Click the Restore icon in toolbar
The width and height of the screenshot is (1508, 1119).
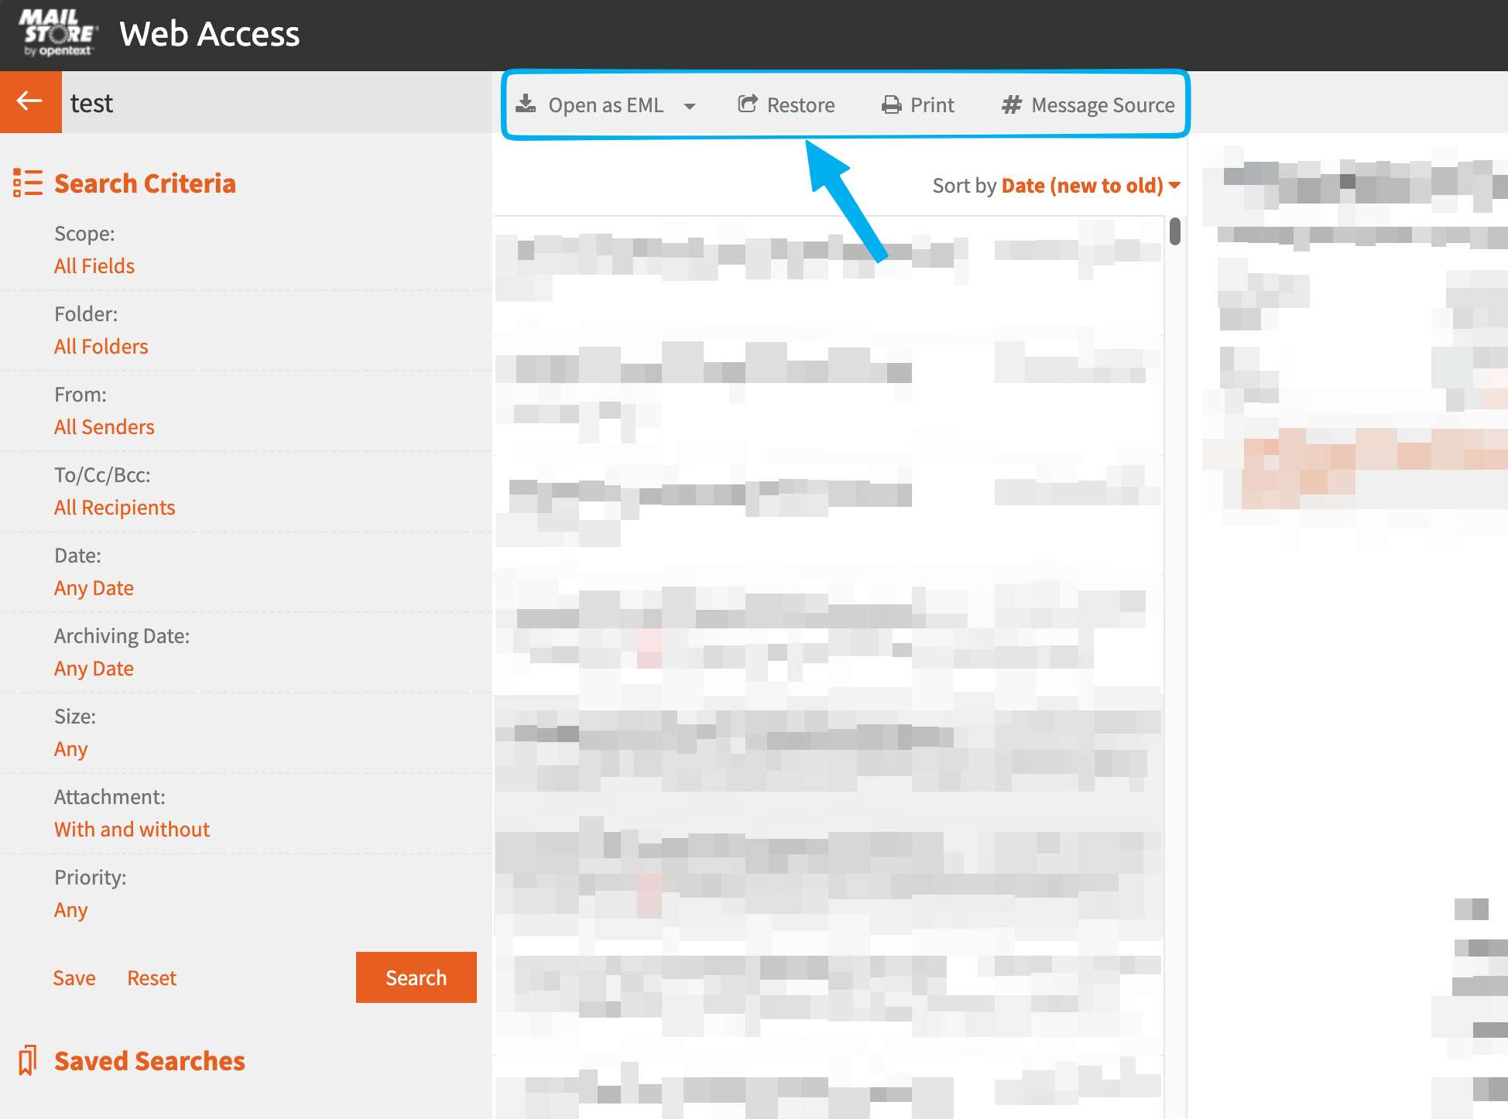coord(747,104)
